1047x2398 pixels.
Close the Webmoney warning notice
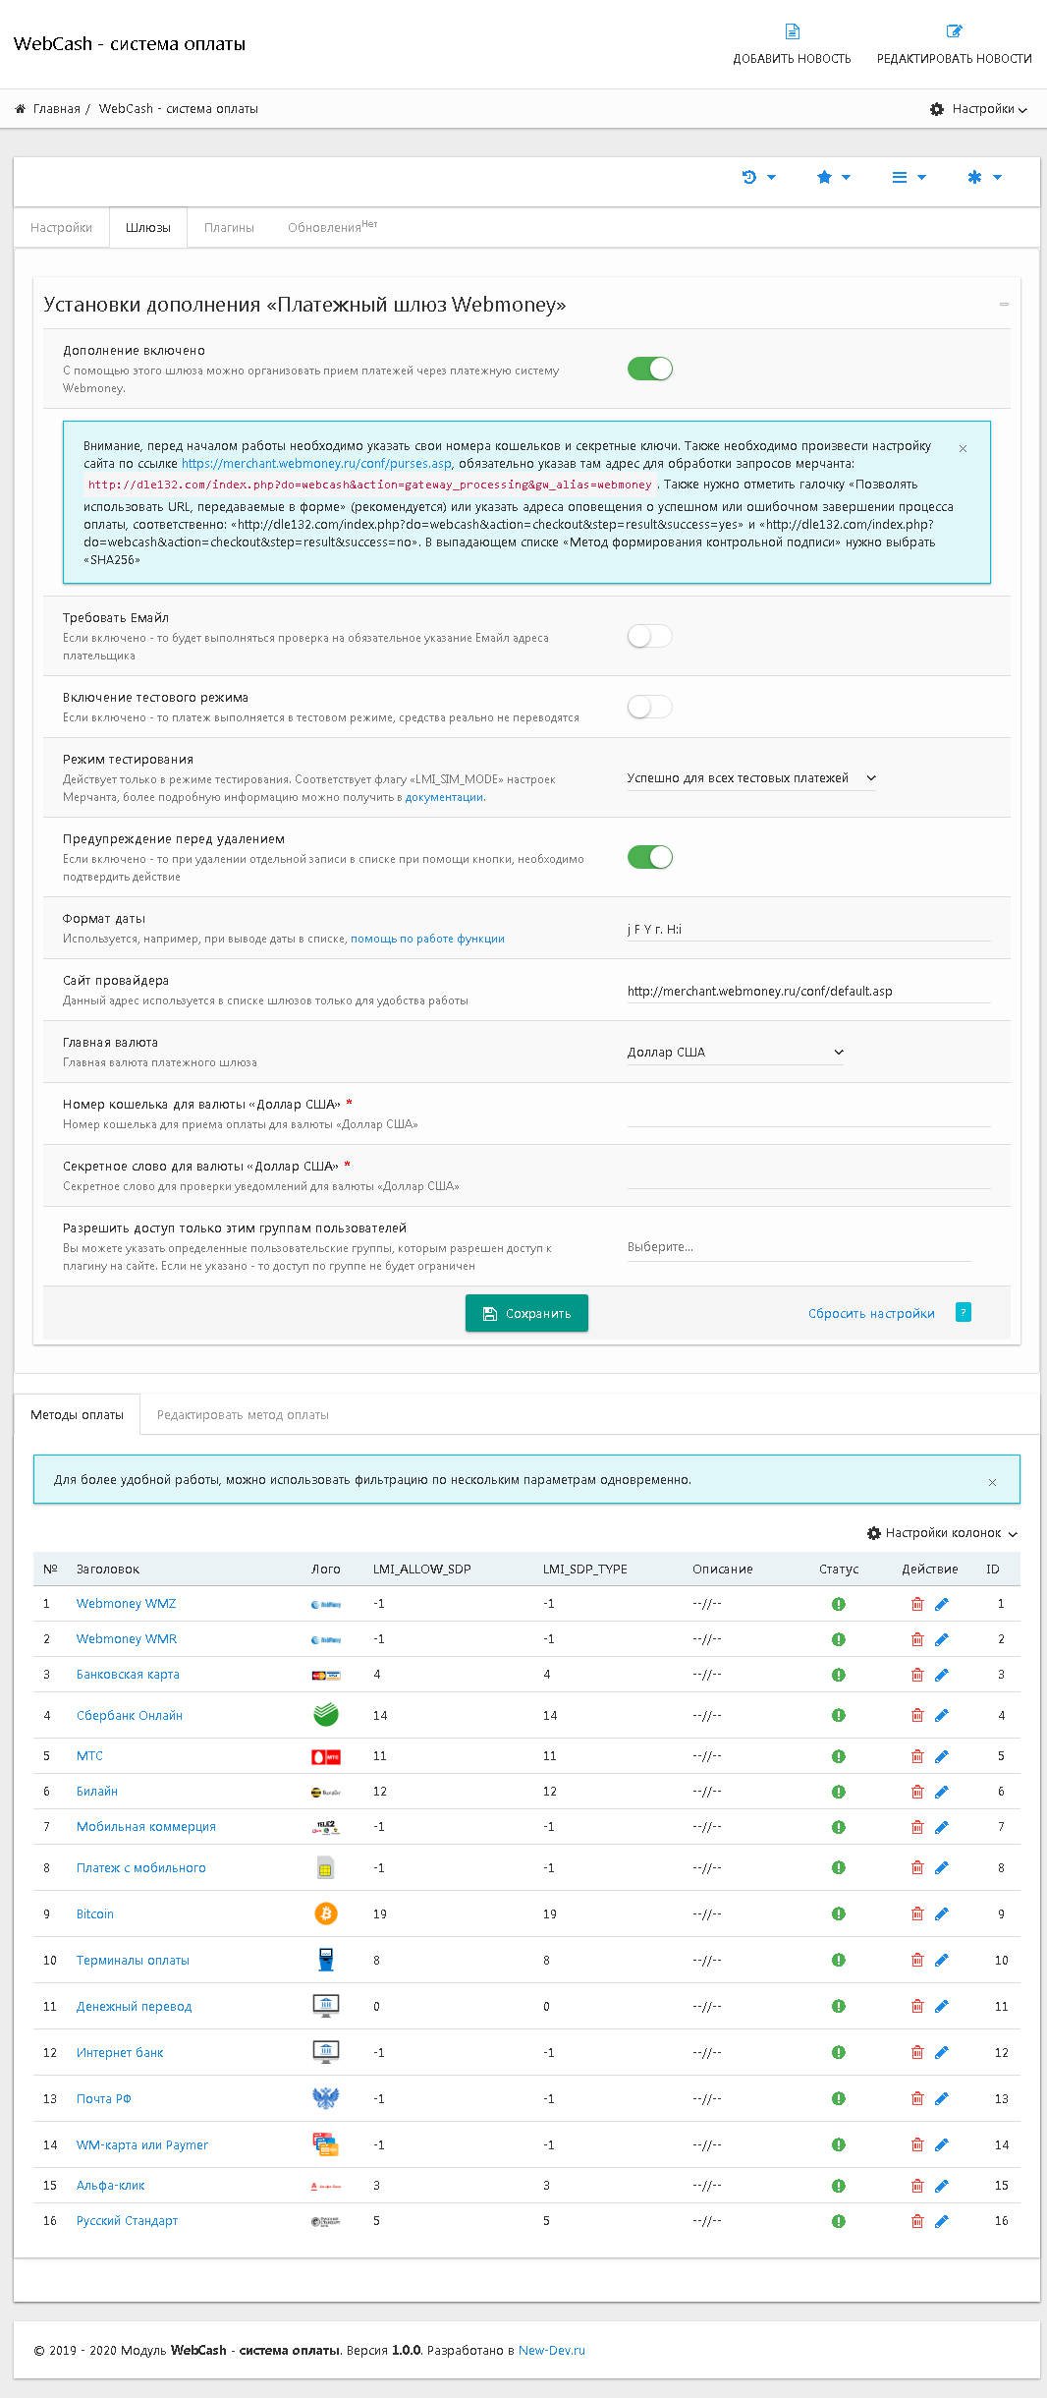click(963, 448)
